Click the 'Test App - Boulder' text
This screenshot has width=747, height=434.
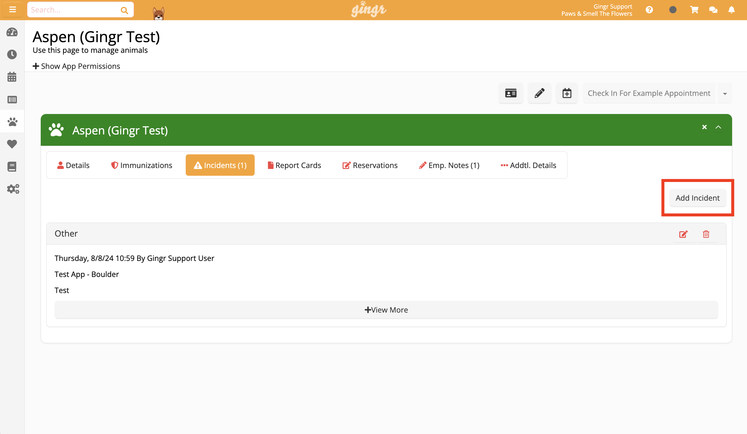pos(87,274)
